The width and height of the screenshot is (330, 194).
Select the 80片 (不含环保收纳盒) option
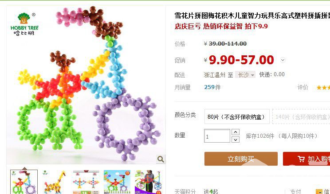pos(237,116)
